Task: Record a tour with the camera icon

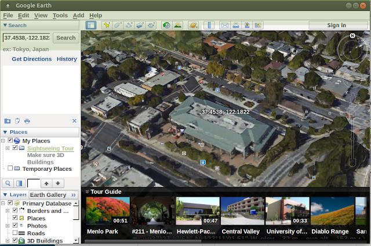Action: tap(151, 25)
